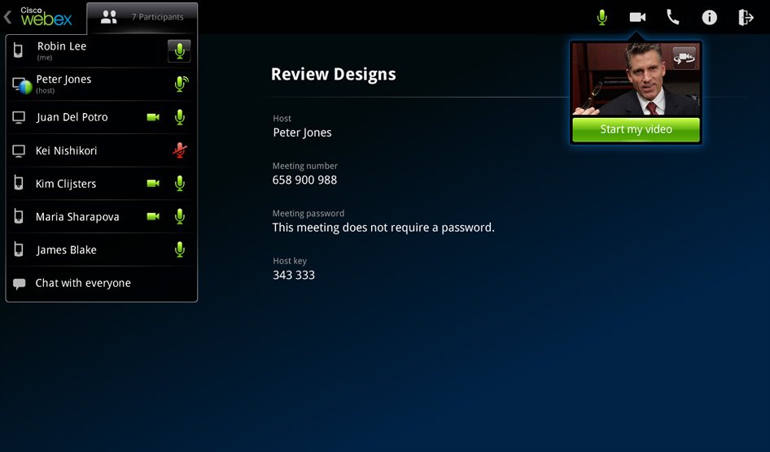Click Juan Del Potro's green video icon
770x452 pixels.
tap(152, 117)
